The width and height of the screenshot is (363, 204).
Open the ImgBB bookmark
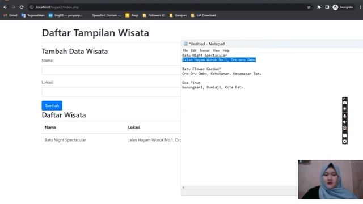(66, 15)
